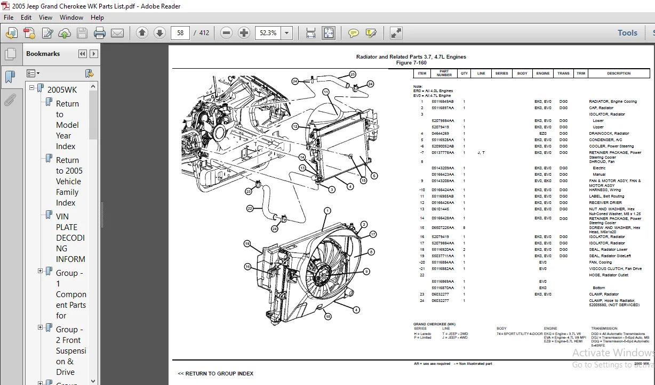Screen dimensions: 655x385
Task: Click part number 55116882AA
Action: coord(443,268)
